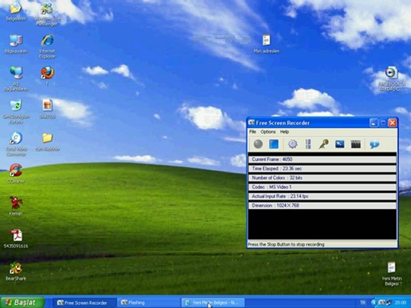Image resolution: width=411 pixels, height=308 pixels.
Task: Click the round Record button in Free Screen Recorder
Action: (x=258, y=144)
